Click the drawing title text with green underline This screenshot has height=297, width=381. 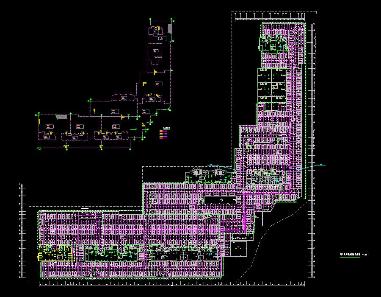(x=350, y=255)
